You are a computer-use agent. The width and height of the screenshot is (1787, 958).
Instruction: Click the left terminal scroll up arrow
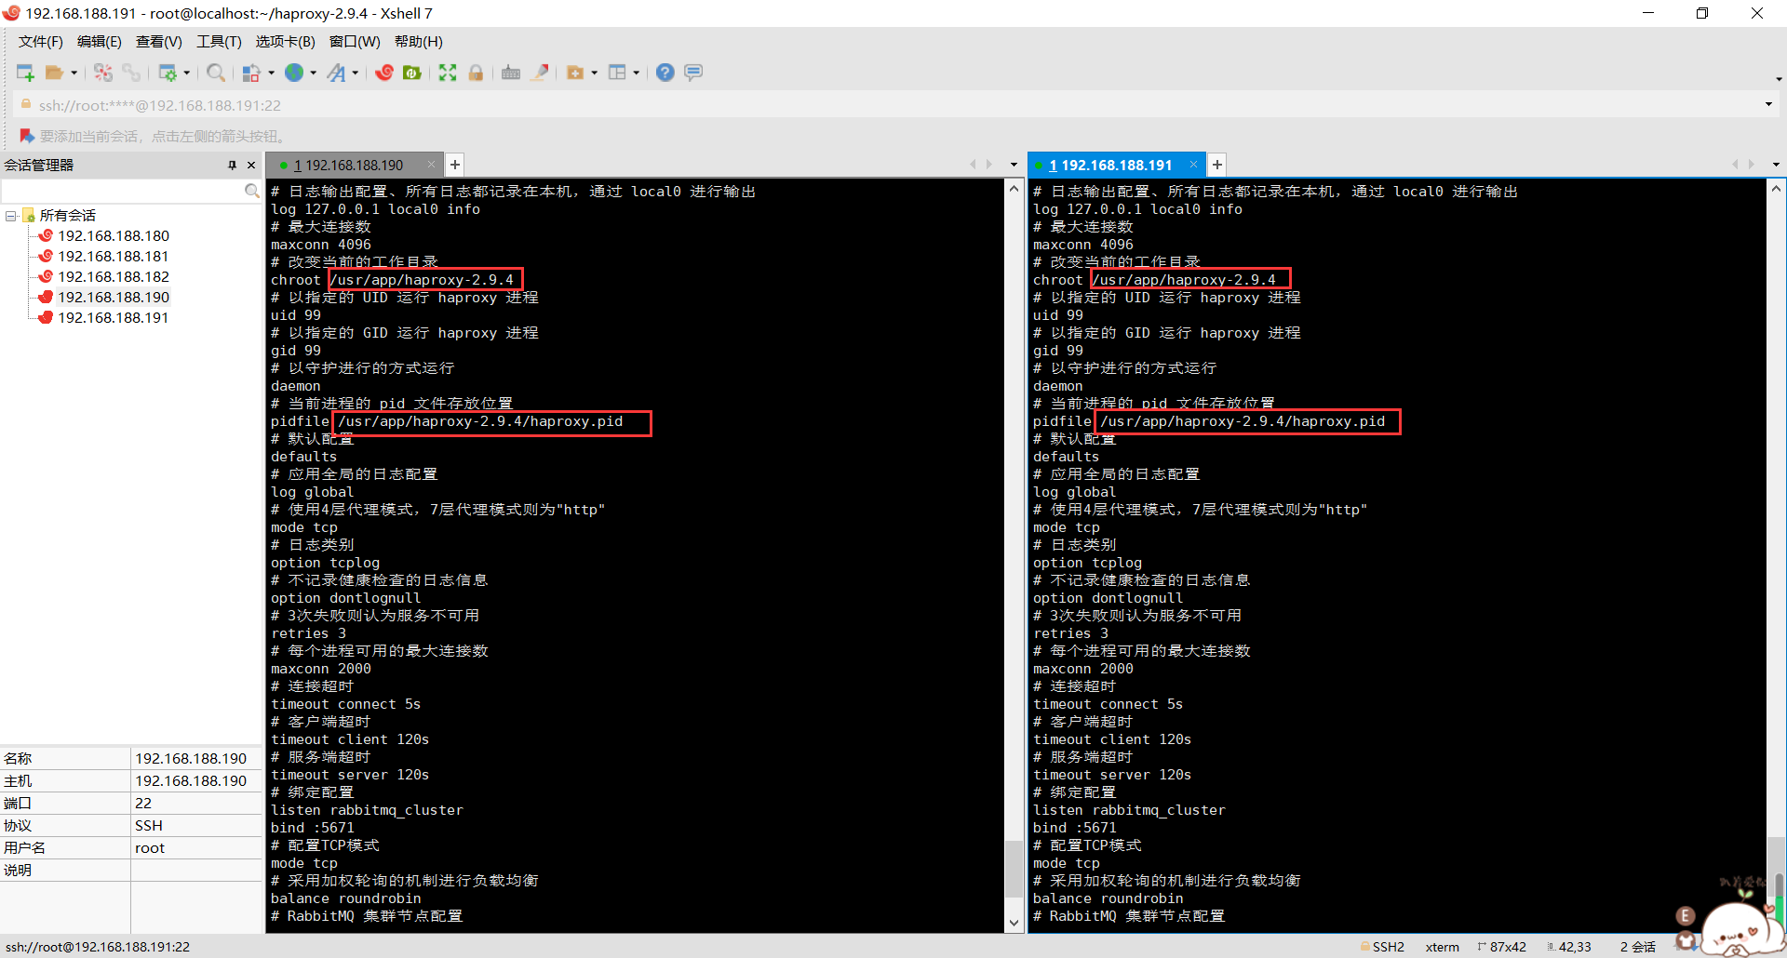pyautogui.click(x=1014, y=189)
